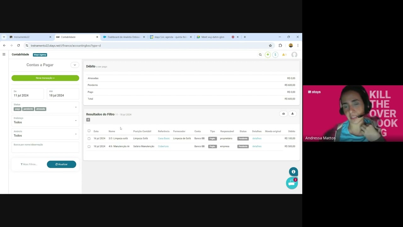403x227 pixels.
Task: Click the Busca por nome/observação field
Action: [45, 147]
